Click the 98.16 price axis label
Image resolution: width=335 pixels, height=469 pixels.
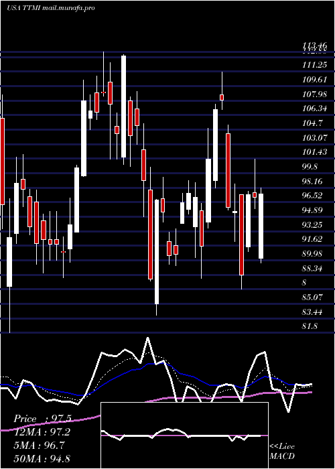[313, 181]
